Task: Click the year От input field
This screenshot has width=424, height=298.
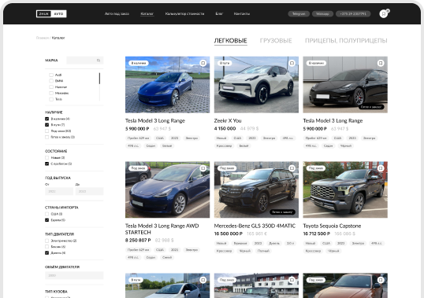Action: pos(59,192)
